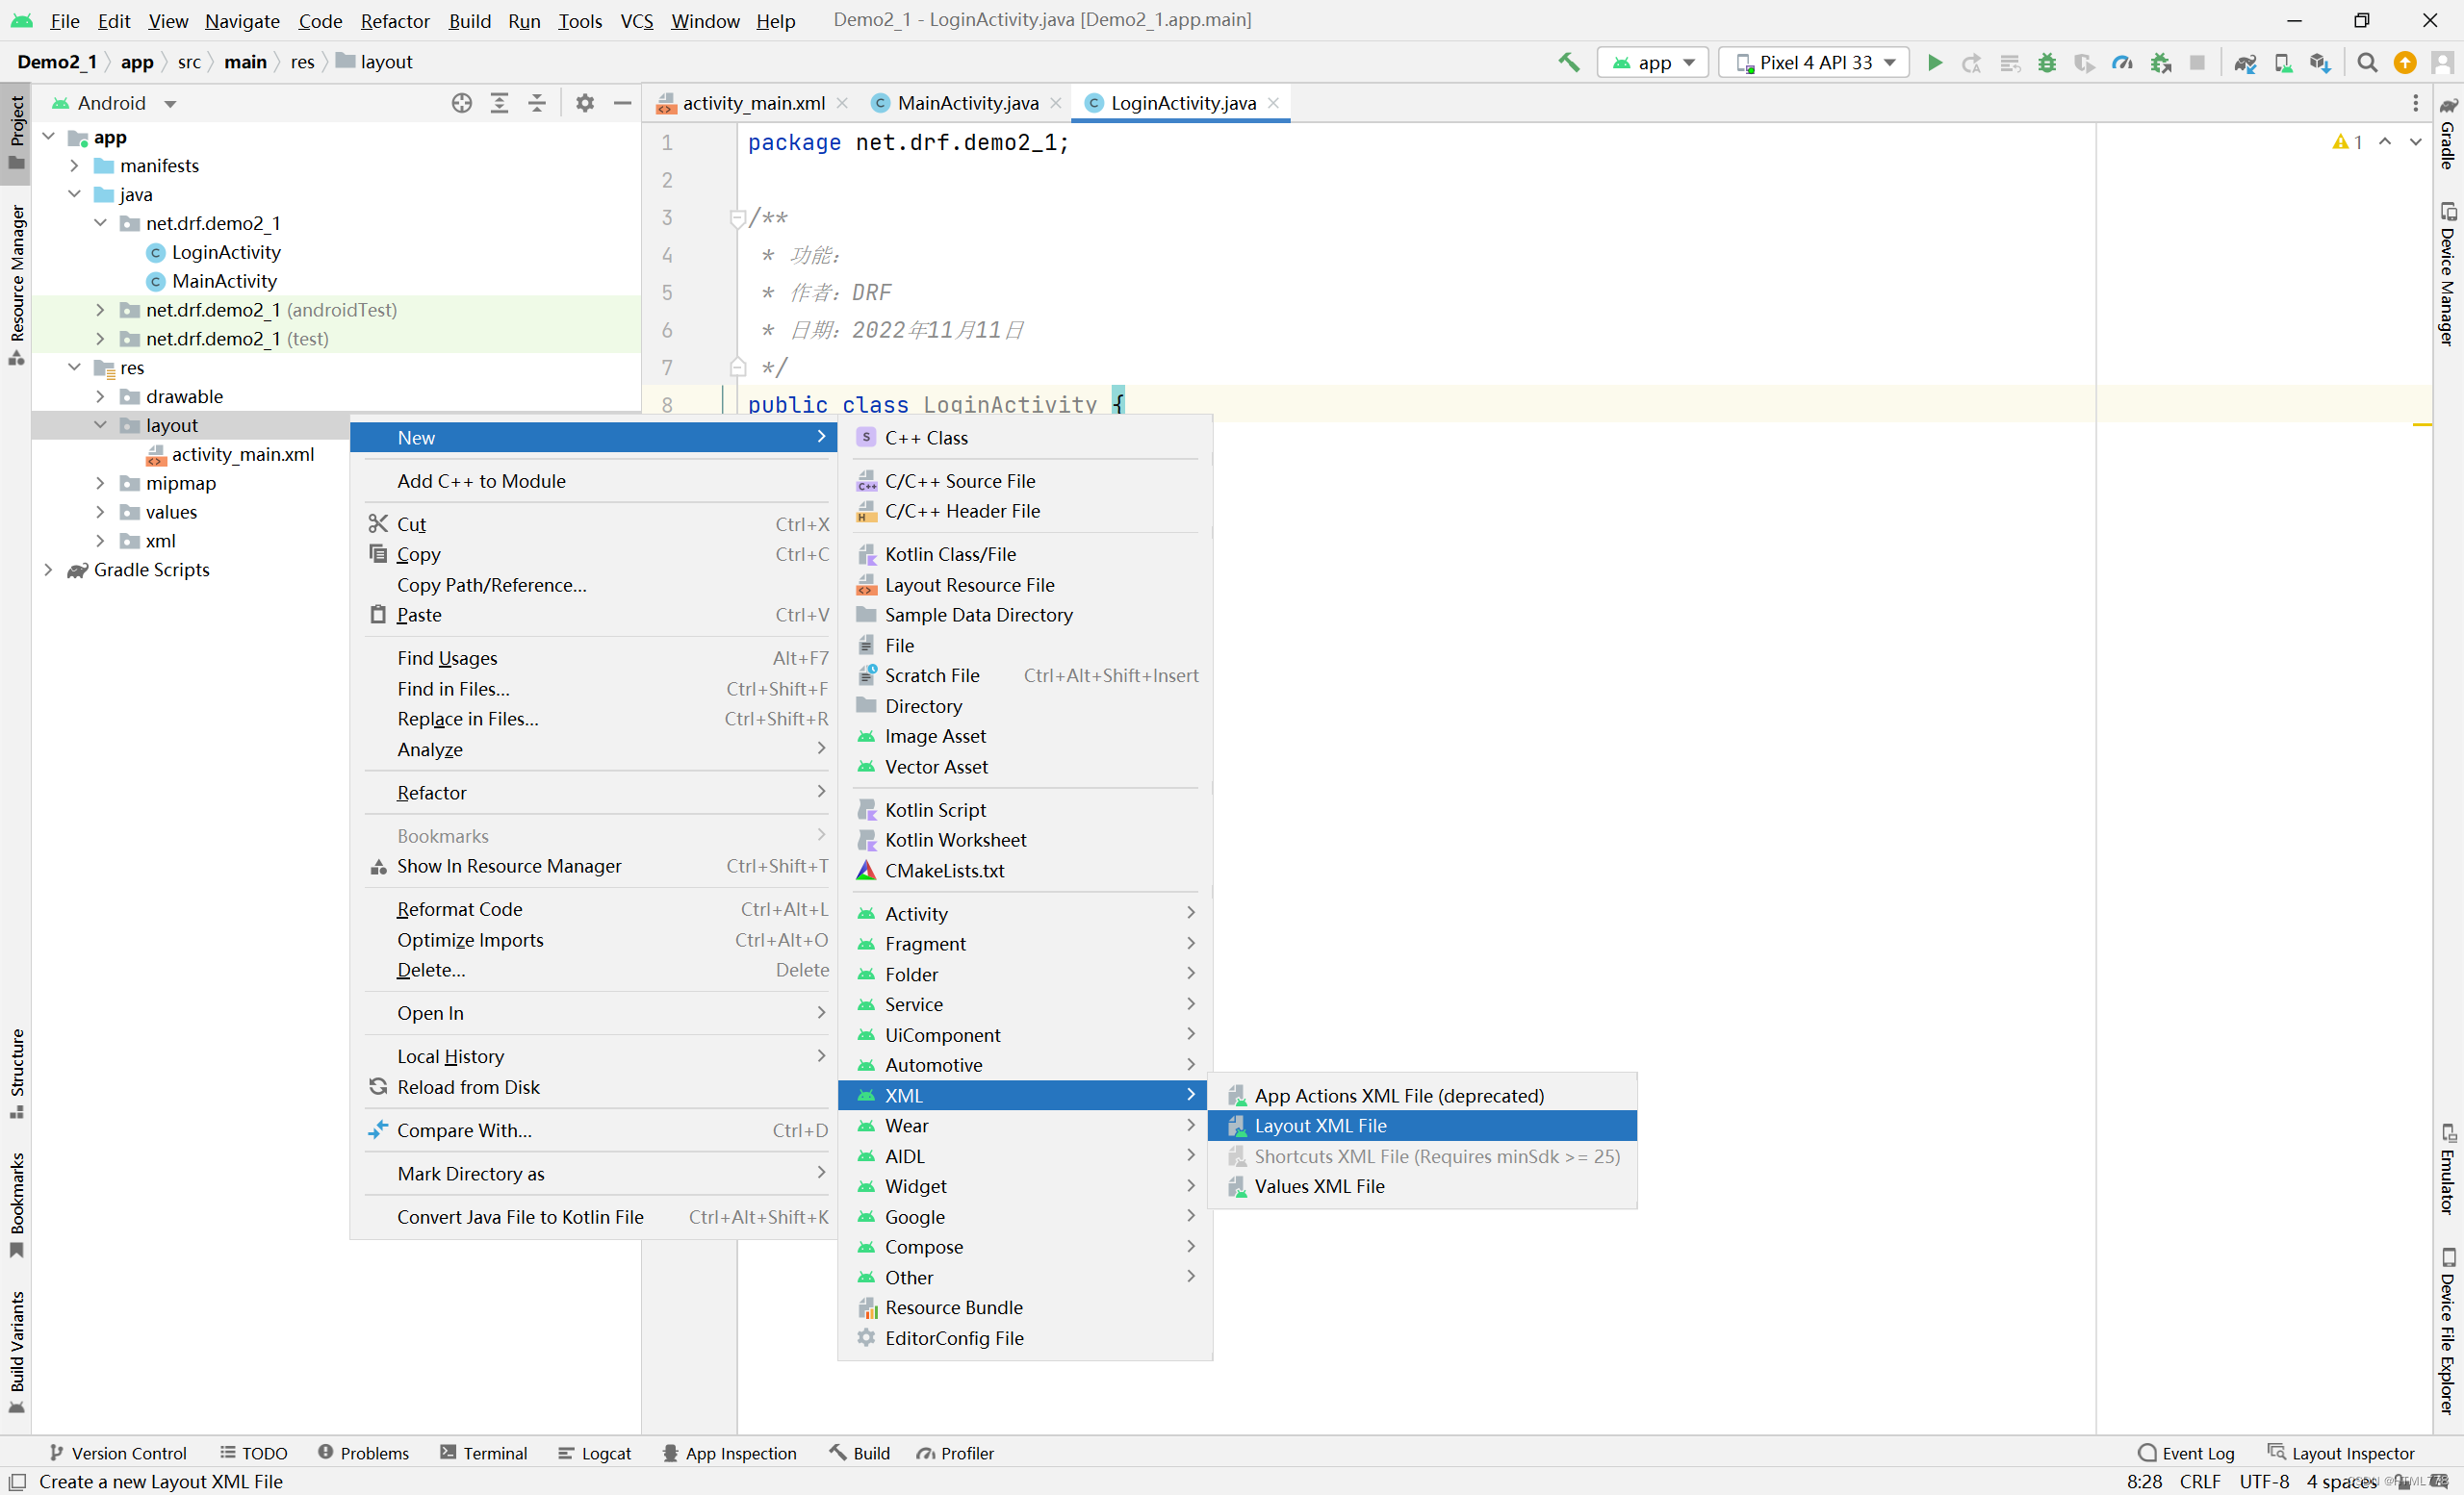2464x1495 pixels.
Task: Sync project with Gradle files elephant icon
Action: 2245,62
